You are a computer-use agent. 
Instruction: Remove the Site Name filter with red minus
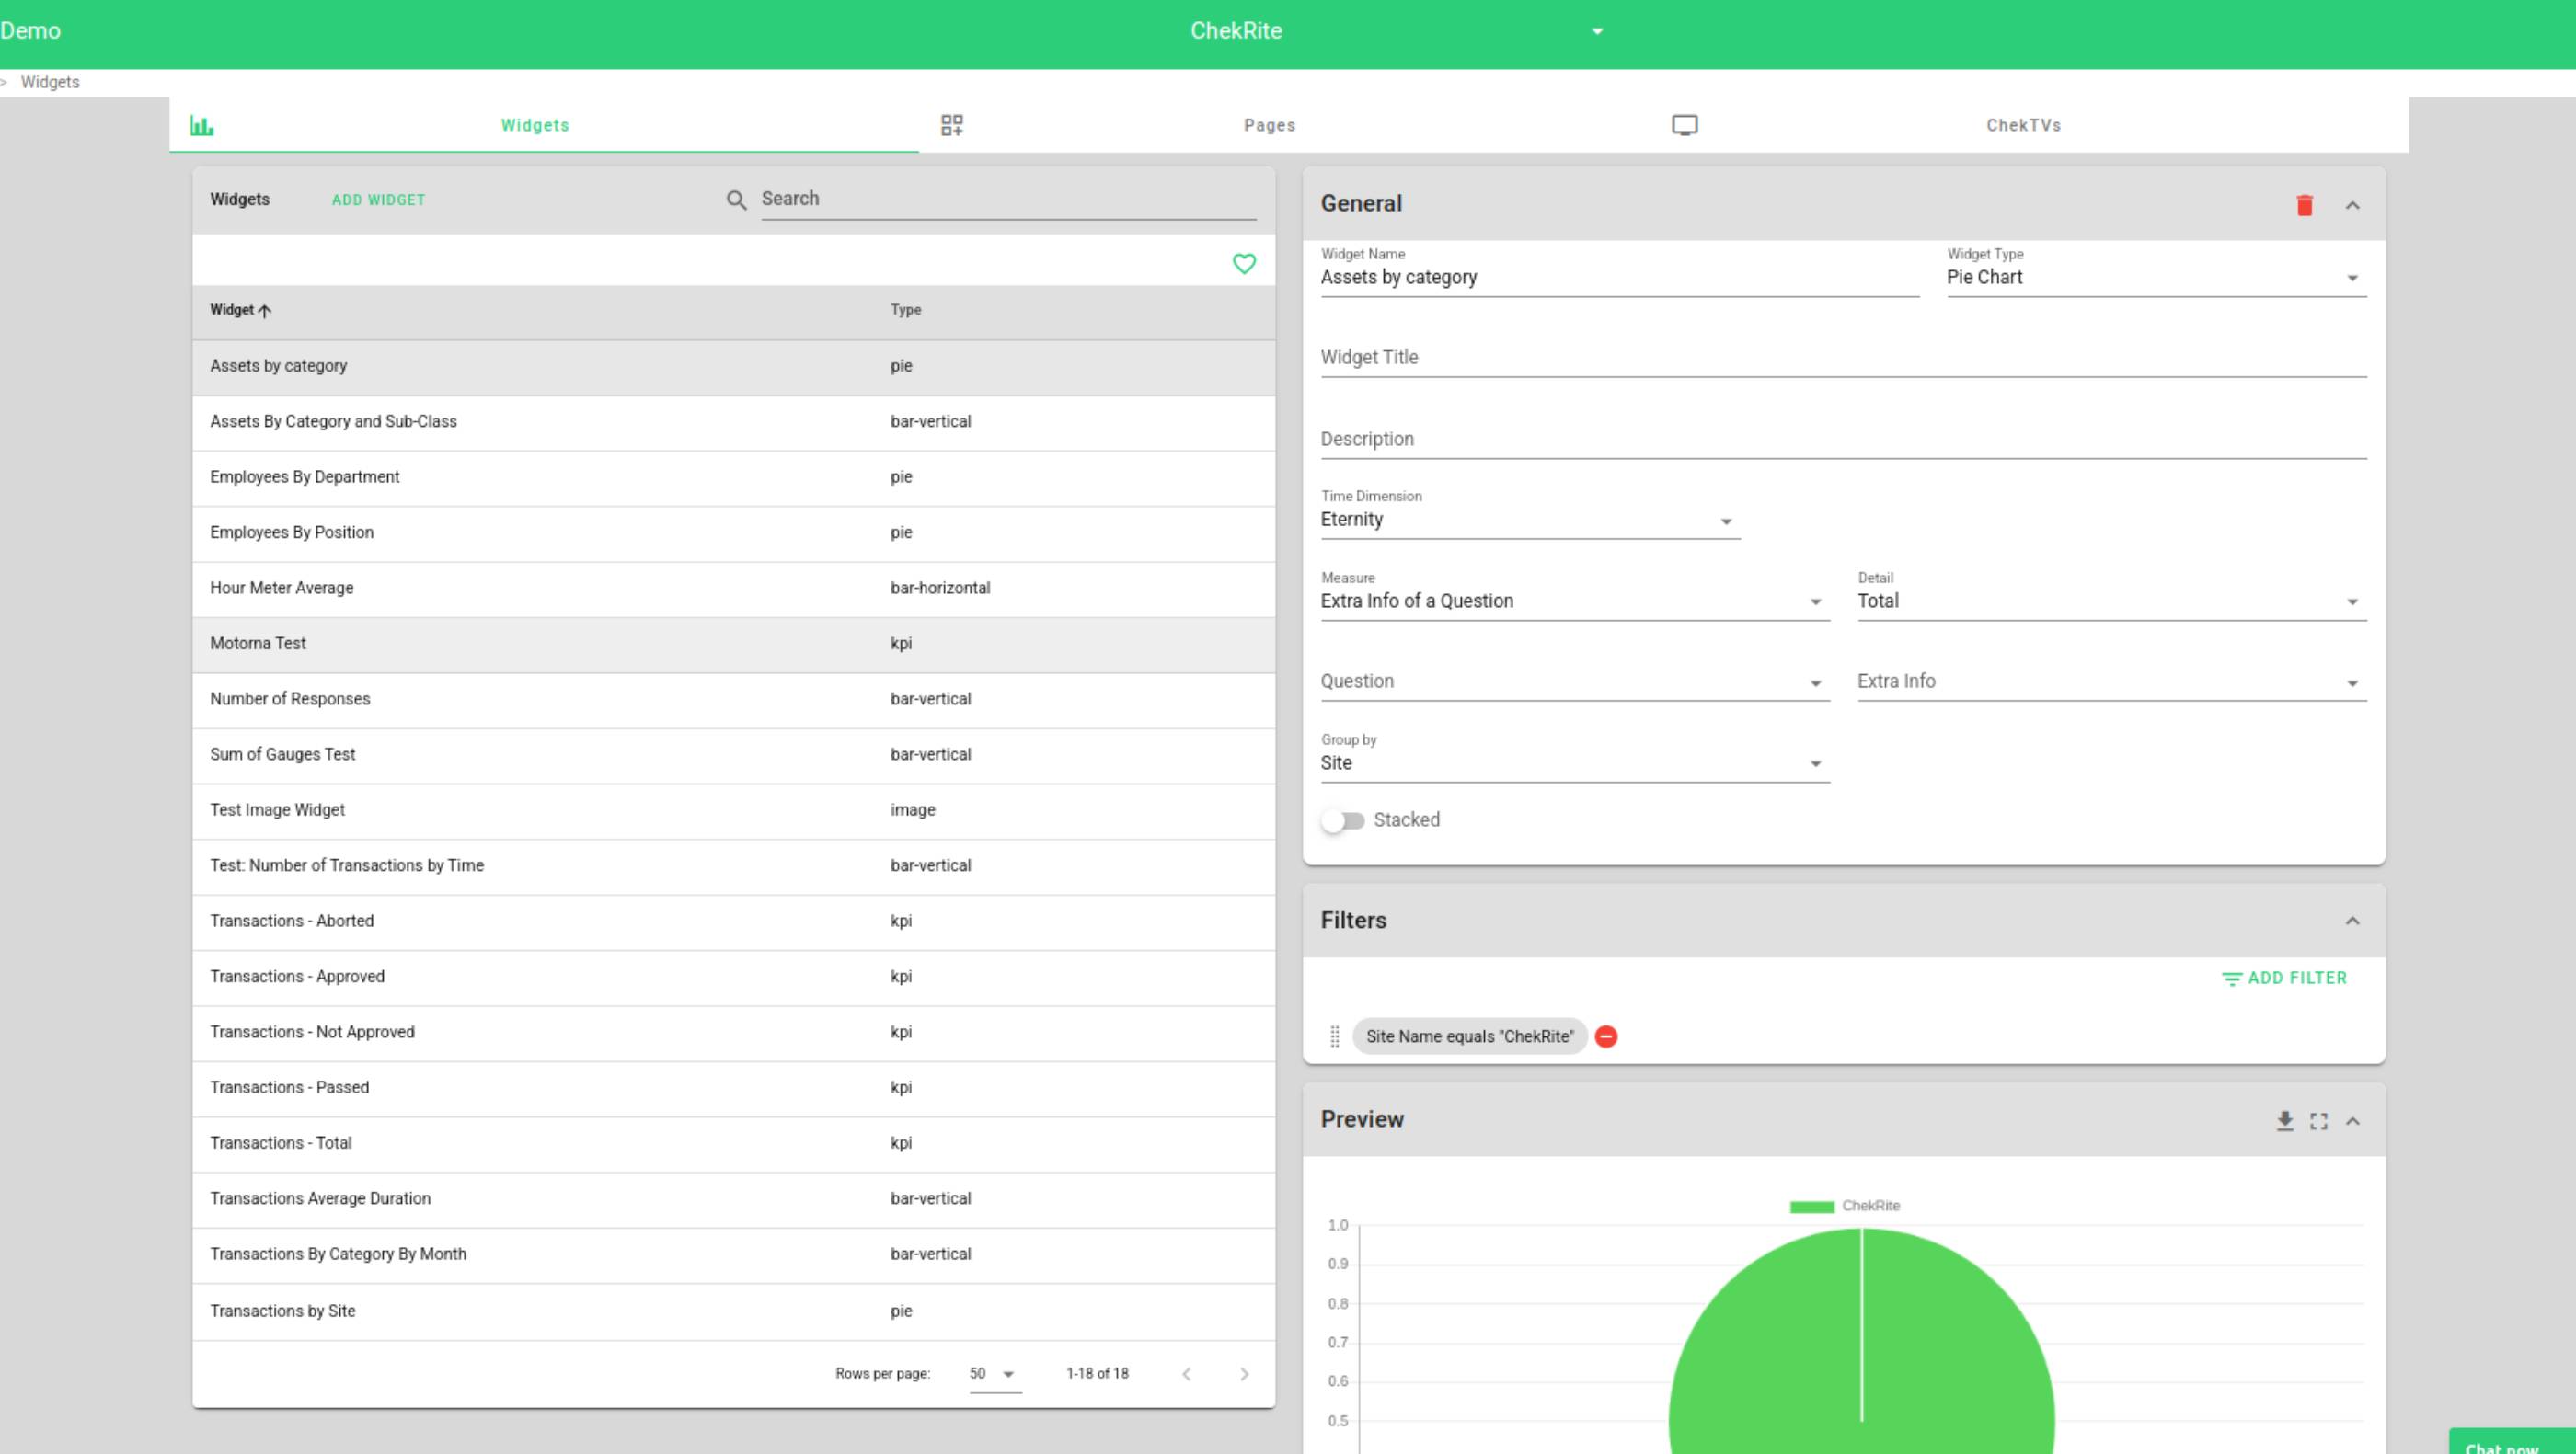click(x=1607, y=1036)
